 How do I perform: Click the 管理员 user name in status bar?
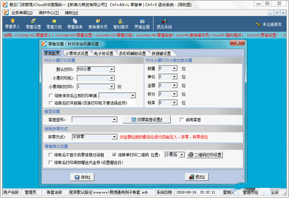(31, 192)
